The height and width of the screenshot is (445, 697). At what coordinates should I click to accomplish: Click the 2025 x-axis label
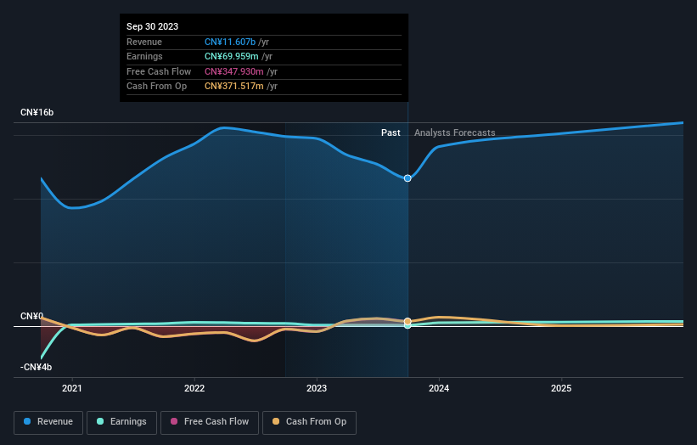[561, 388]
